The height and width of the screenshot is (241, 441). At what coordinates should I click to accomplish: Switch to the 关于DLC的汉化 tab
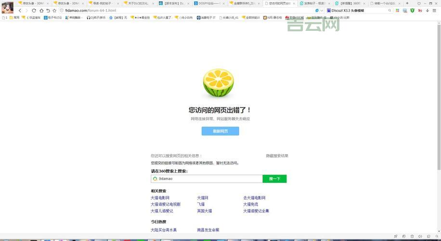point(139,3)
